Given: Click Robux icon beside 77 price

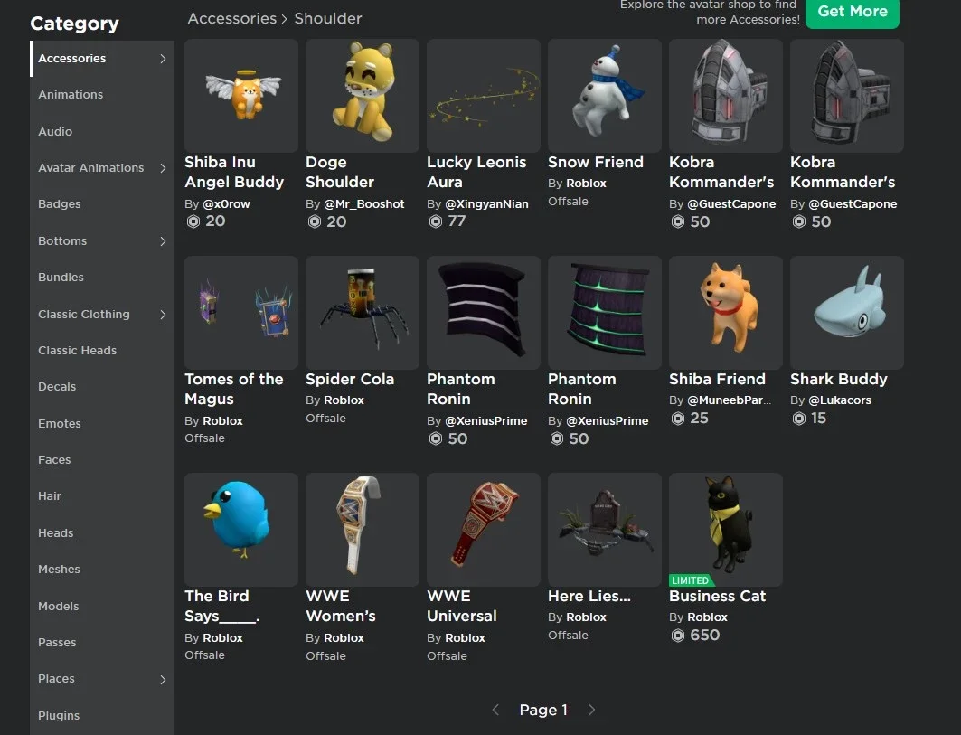Looking at the screenshot, I should click(435, 221).
